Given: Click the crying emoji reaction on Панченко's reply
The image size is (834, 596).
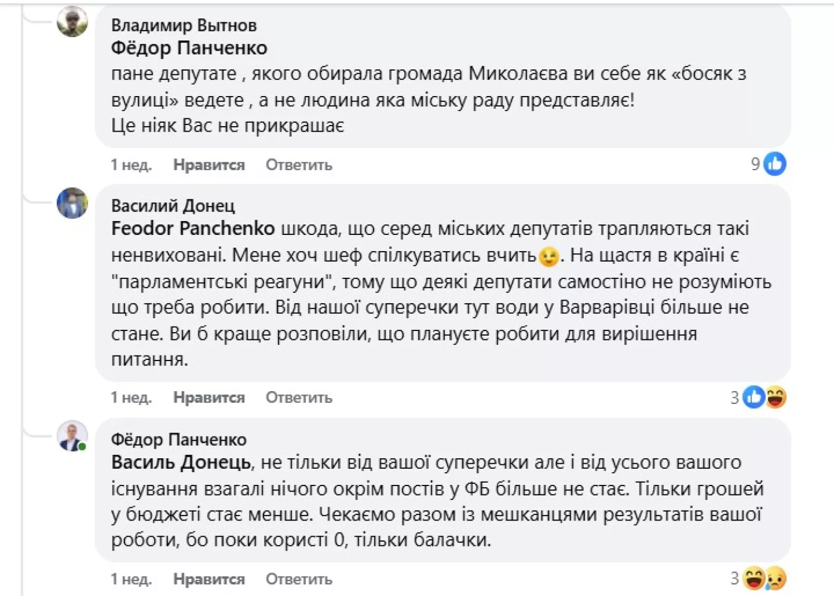Looking at the screenshot, I should pyautogui.click(x=774, y=579).
